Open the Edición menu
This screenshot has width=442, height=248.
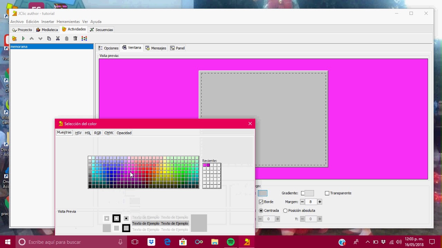[32, 22]
